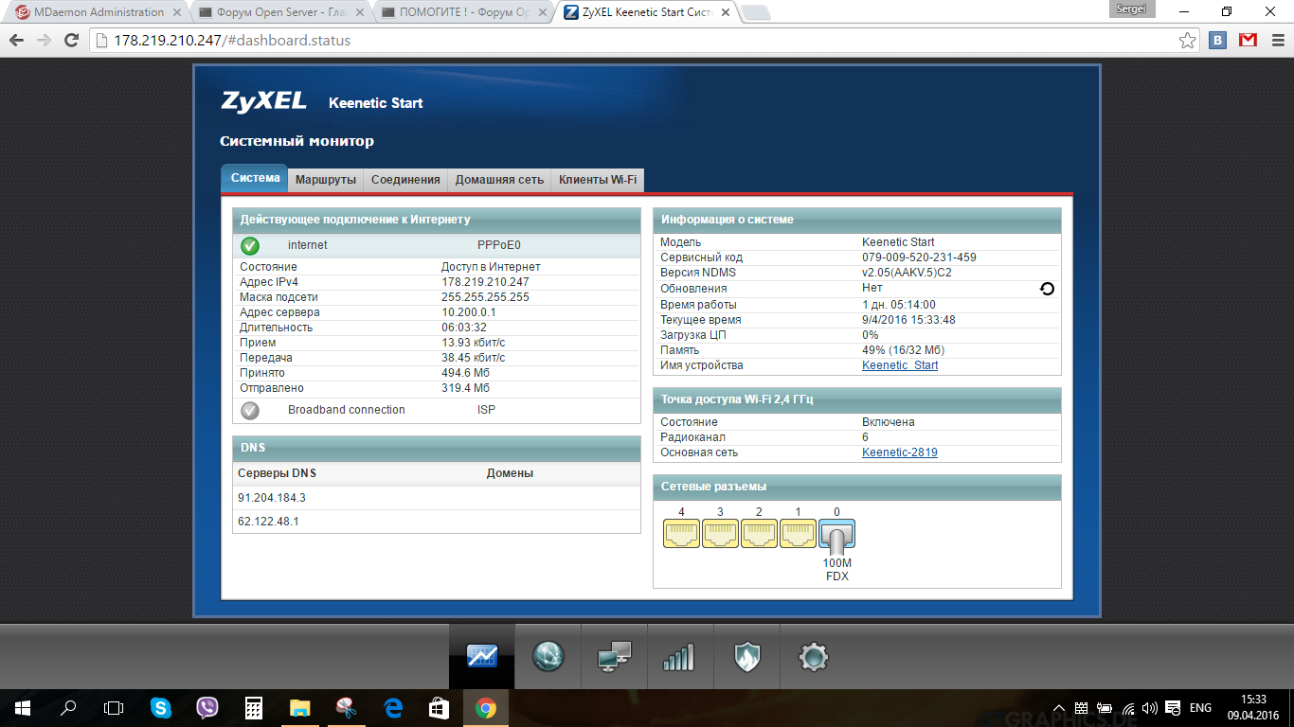Click LAN port 4 icon
Viewport: 1294px width, 727px height.
pos(681,534)
